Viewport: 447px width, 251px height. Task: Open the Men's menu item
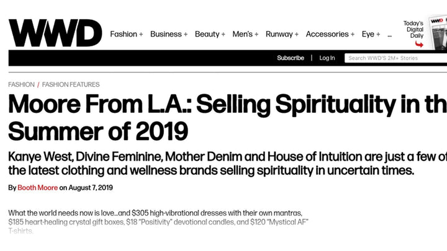[x=242, y=34]
